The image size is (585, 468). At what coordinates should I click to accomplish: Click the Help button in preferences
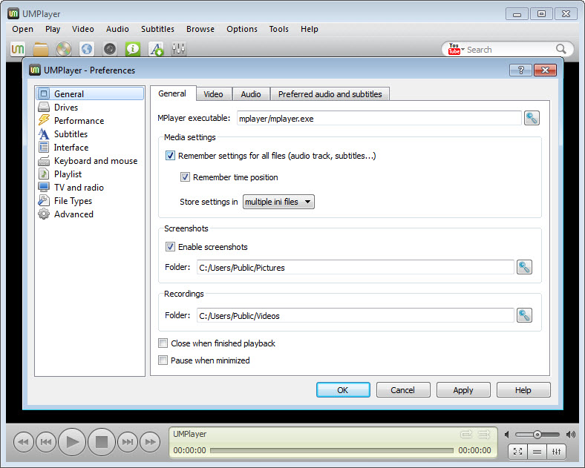[x=523, y=389]
